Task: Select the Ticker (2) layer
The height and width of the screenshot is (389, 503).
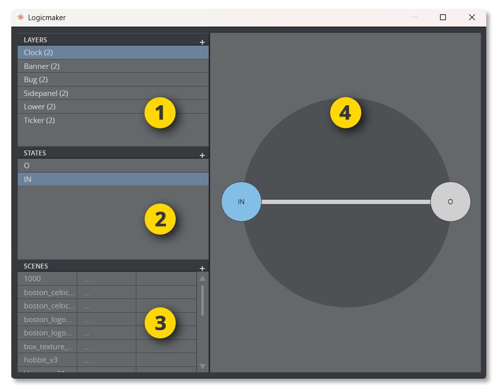Action: click(x=39, y=120)
